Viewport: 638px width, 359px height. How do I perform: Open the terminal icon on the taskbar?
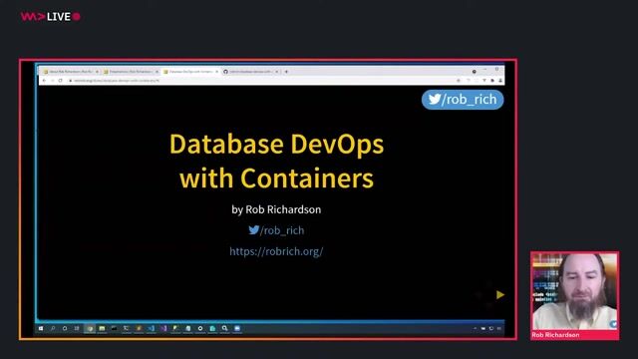[114, 328]
